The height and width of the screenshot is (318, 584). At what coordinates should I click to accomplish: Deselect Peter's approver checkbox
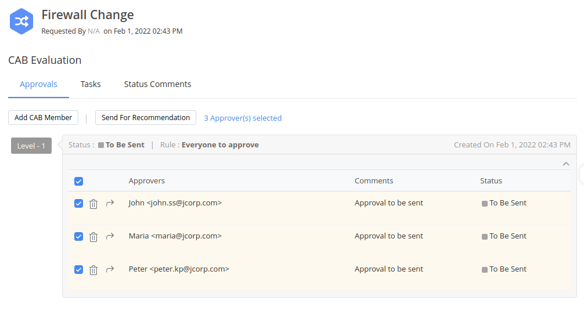(x=79, y=270)
